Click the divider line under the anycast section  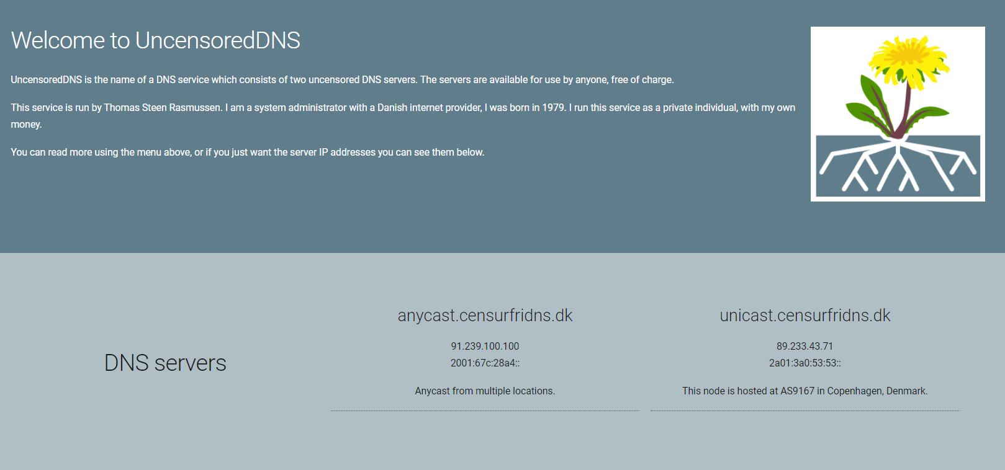(485, 410)
